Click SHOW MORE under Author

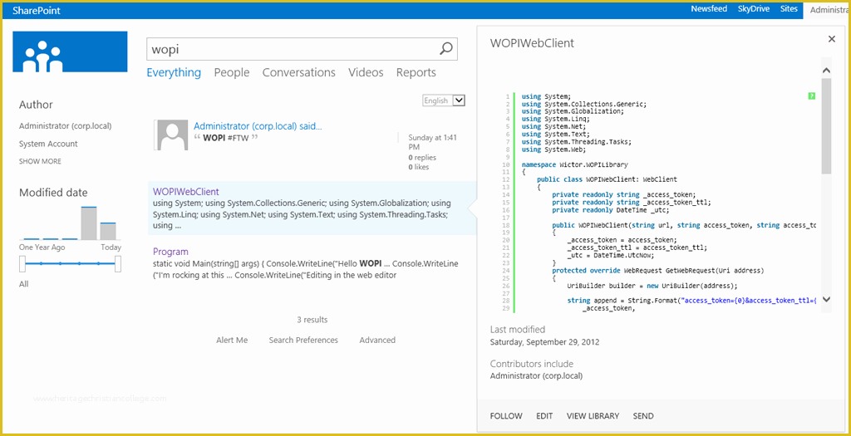click(x=40, y=161)
